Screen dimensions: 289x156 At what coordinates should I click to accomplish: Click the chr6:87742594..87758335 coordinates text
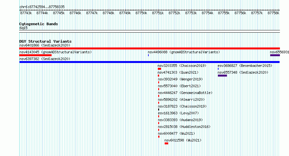pyautogui.click(x=42, y=7)
